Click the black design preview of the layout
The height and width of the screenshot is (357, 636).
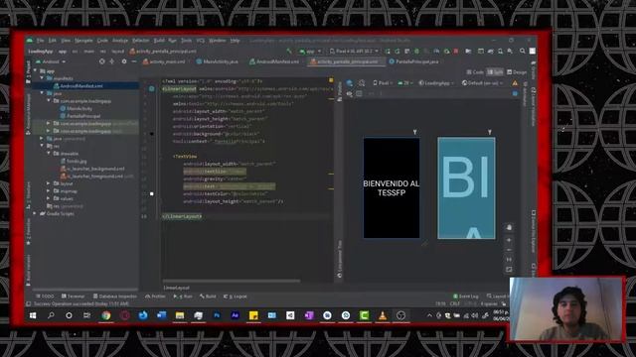pos(392,187)
